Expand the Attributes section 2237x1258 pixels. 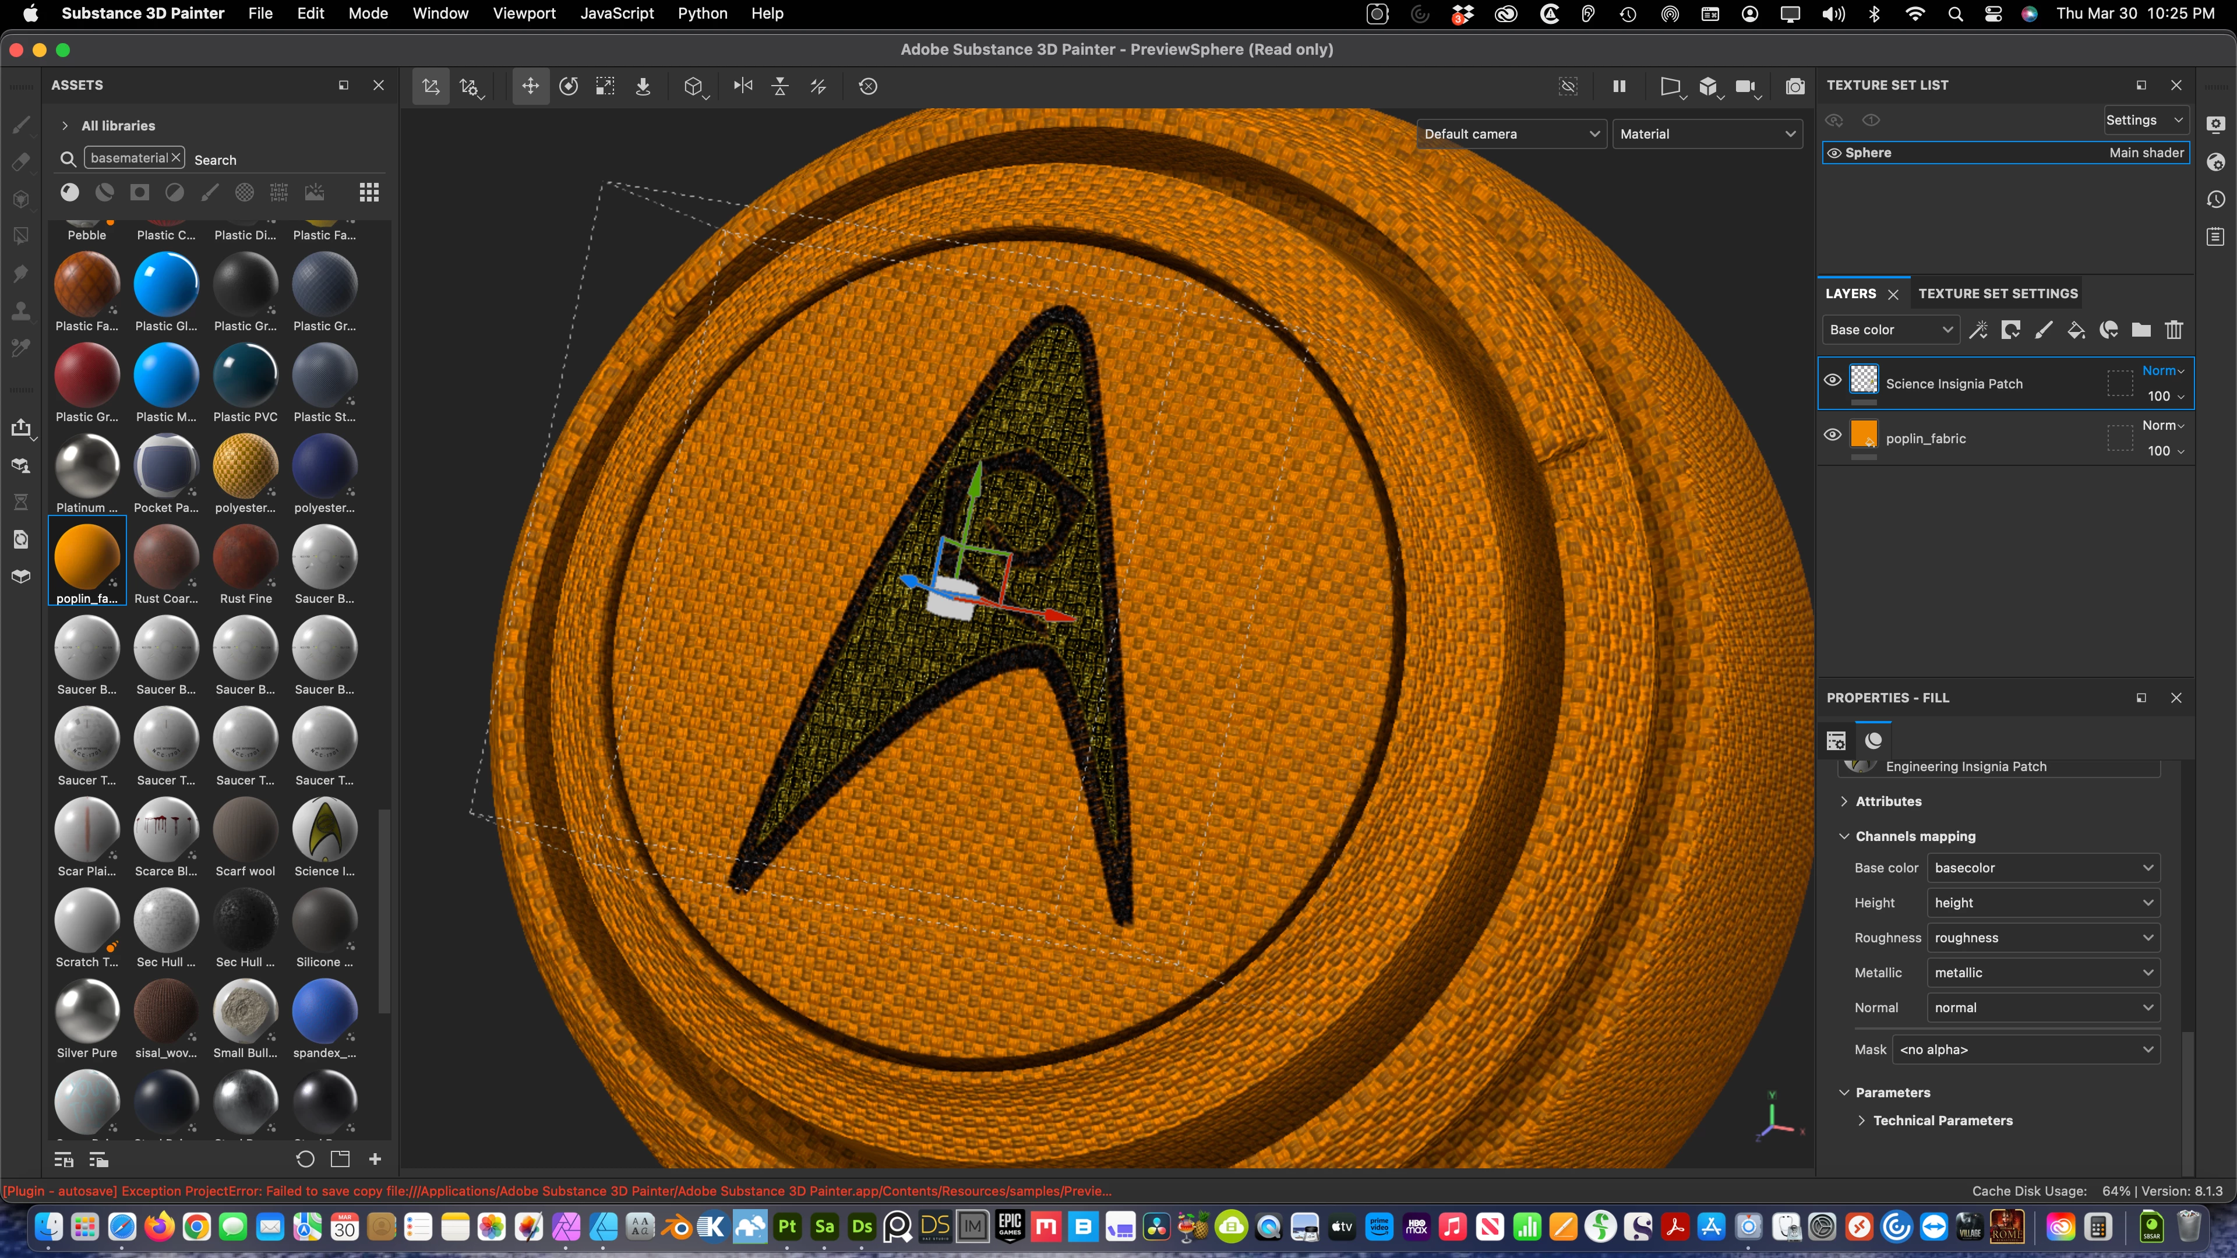pos(1888,801)
